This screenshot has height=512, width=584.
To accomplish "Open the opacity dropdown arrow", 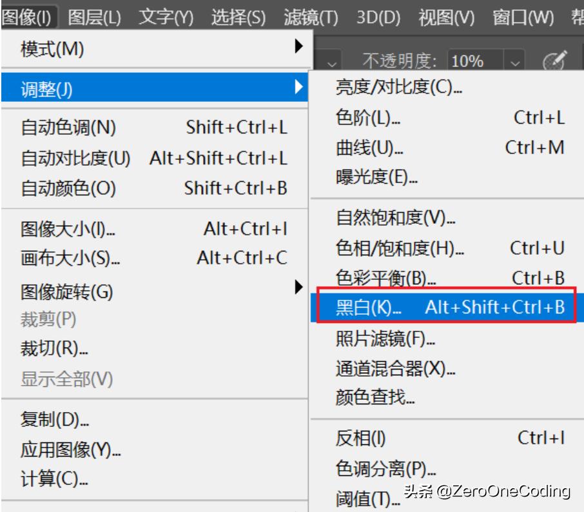I will pyautogui.click(x=514, y=63).
